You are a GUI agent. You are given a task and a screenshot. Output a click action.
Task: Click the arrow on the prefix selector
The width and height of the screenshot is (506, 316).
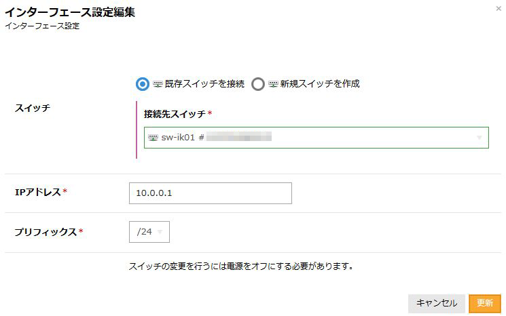click(160, 232)
